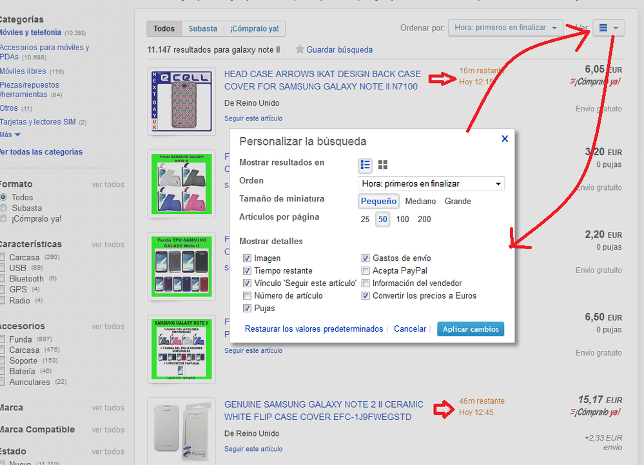
Task: Expand Más categories list
Action: pos(10,135)
